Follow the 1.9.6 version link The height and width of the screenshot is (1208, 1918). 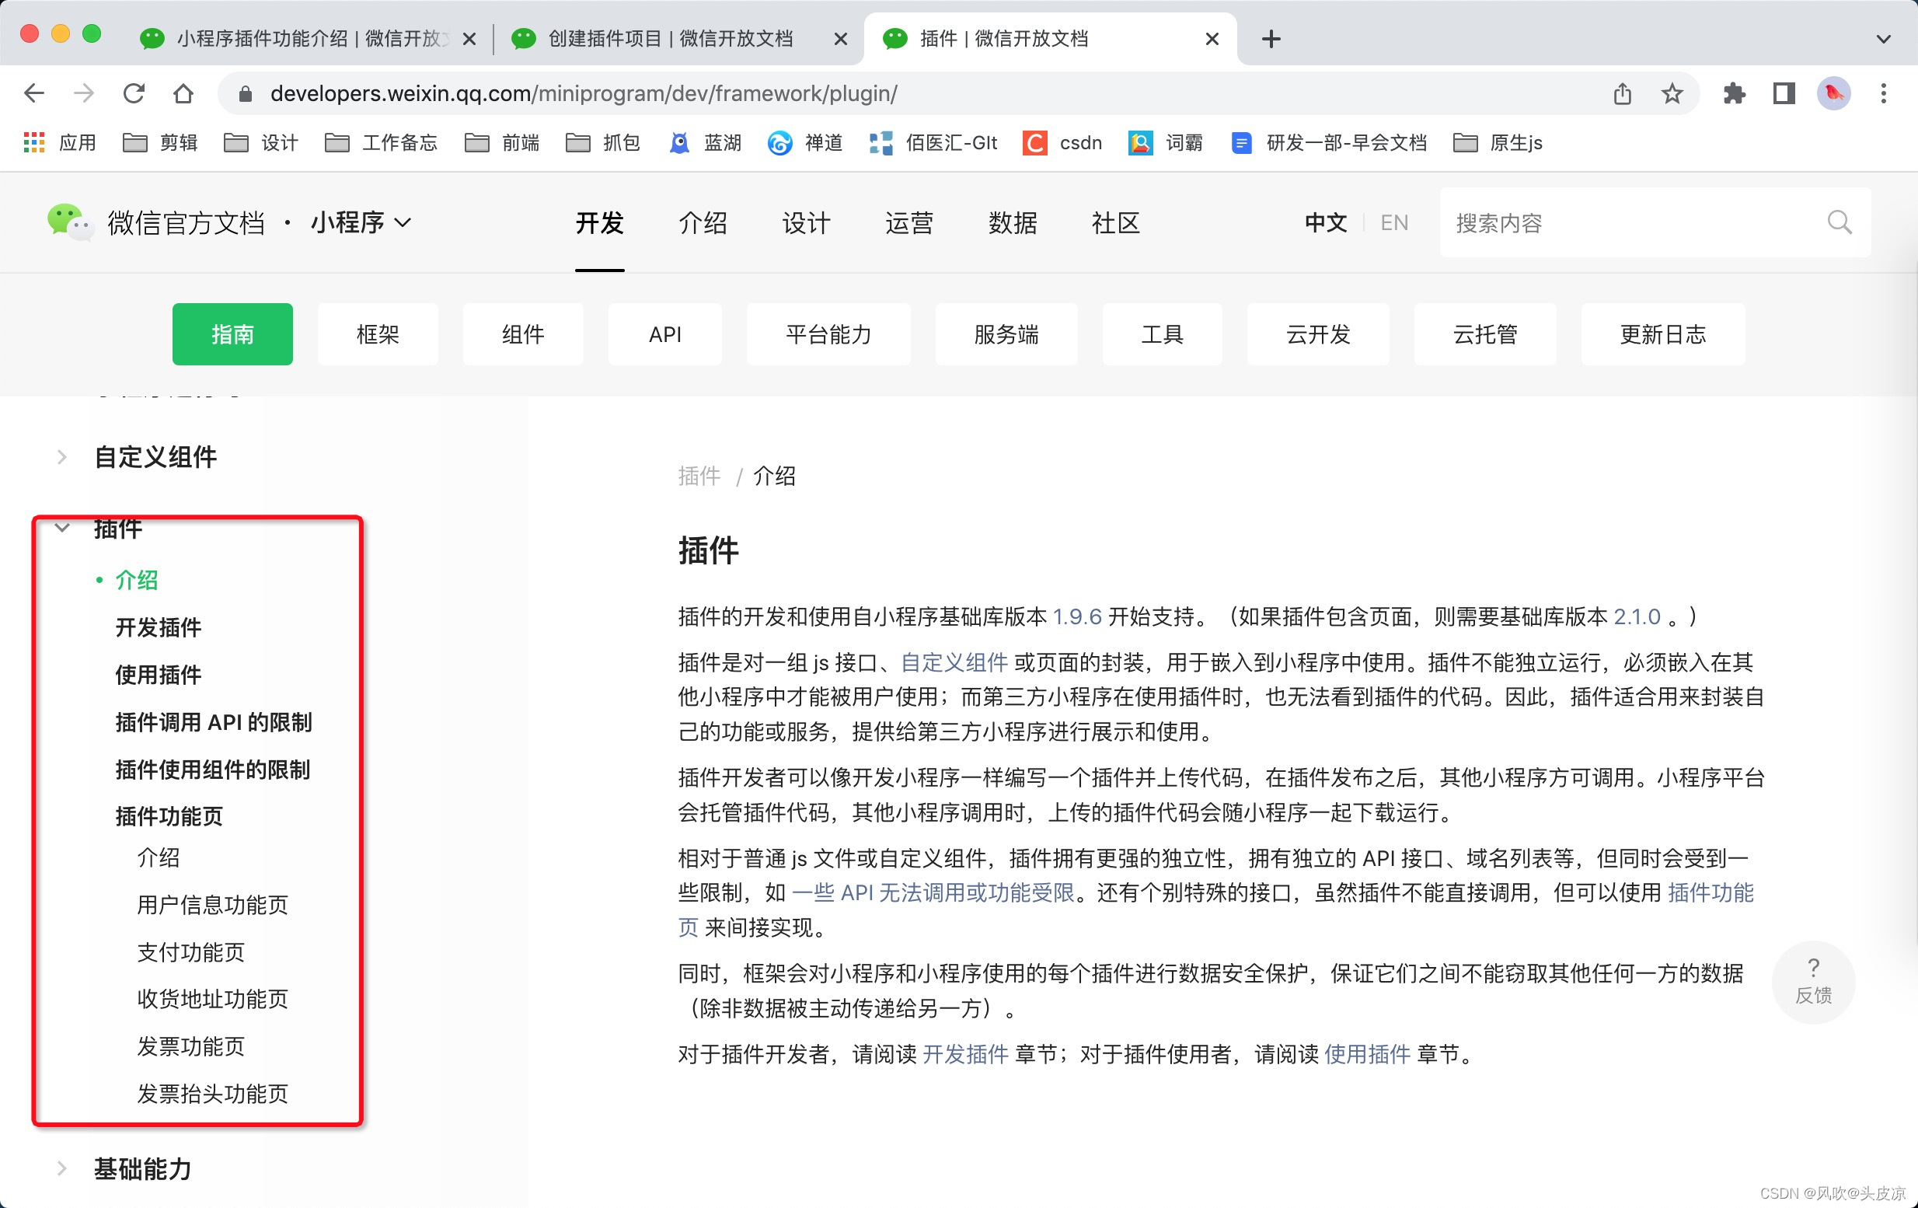tap(1077, 616)
